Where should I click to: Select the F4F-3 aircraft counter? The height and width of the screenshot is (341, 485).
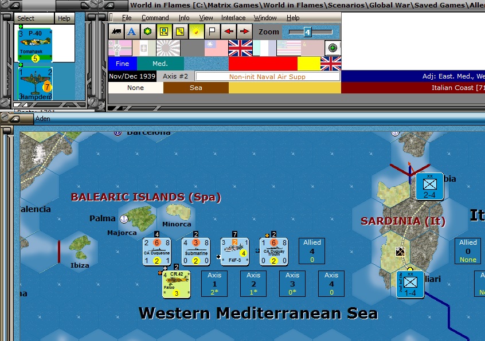[x=235, y=252]
